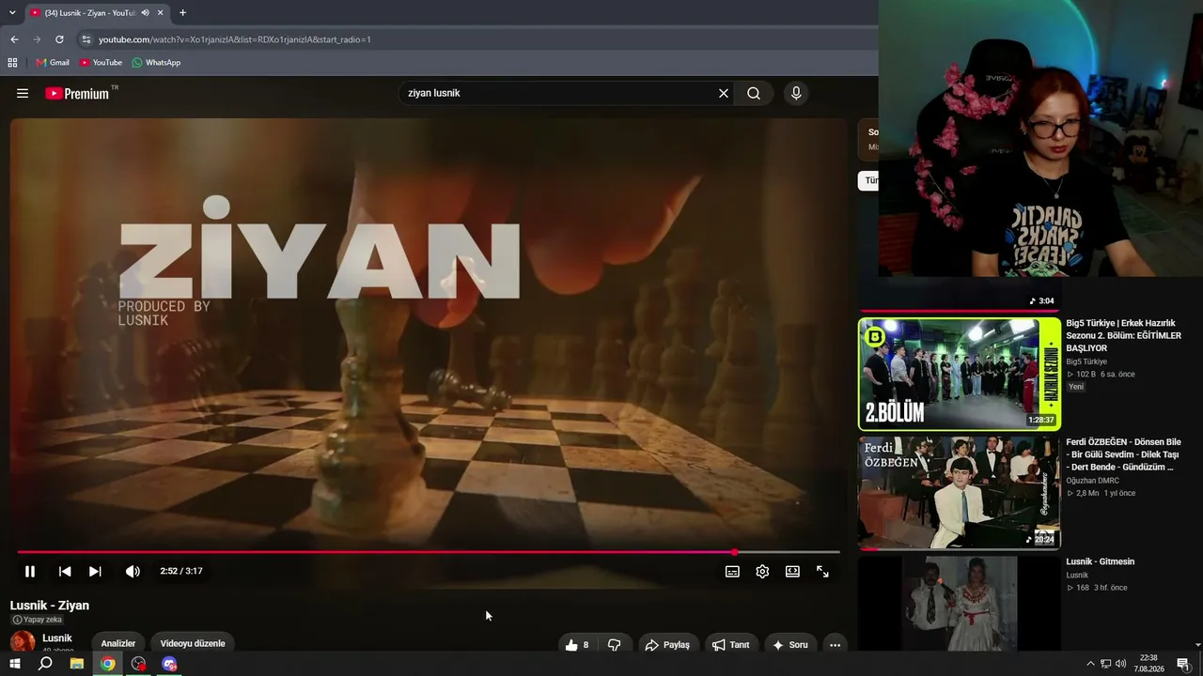Share the video with Paylaş

[667, 644]
